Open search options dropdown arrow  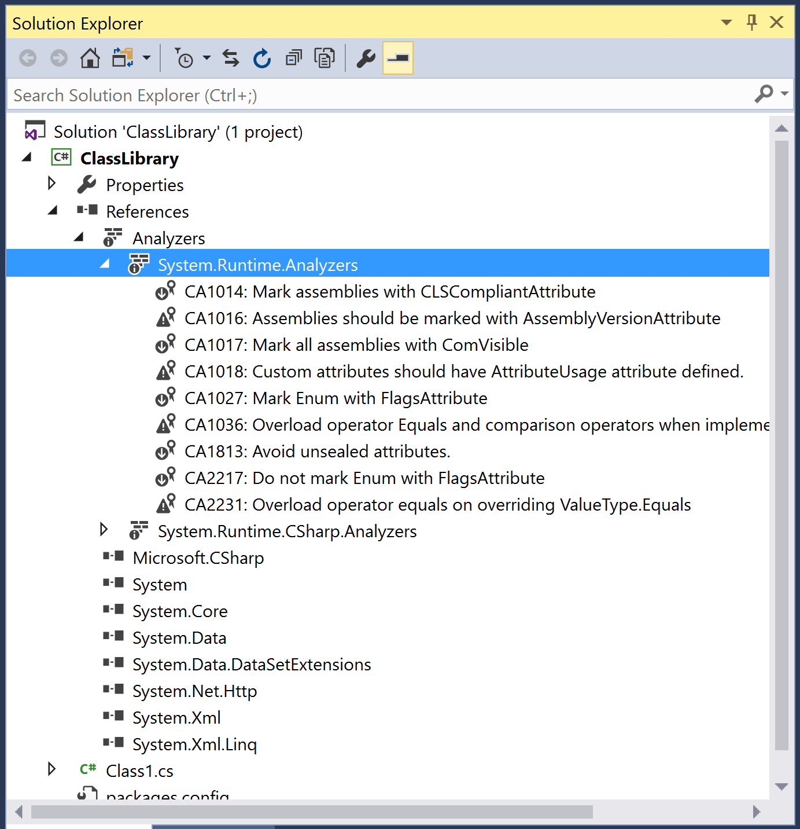pos(784,93)
